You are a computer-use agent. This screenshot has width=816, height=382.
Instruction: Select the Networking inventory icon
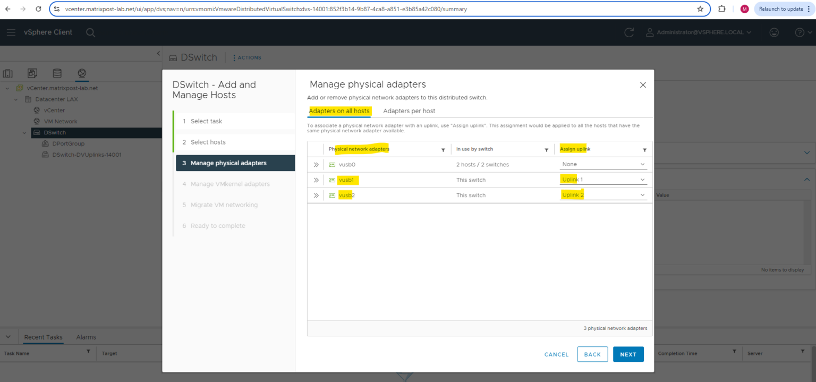pos(81,73)
